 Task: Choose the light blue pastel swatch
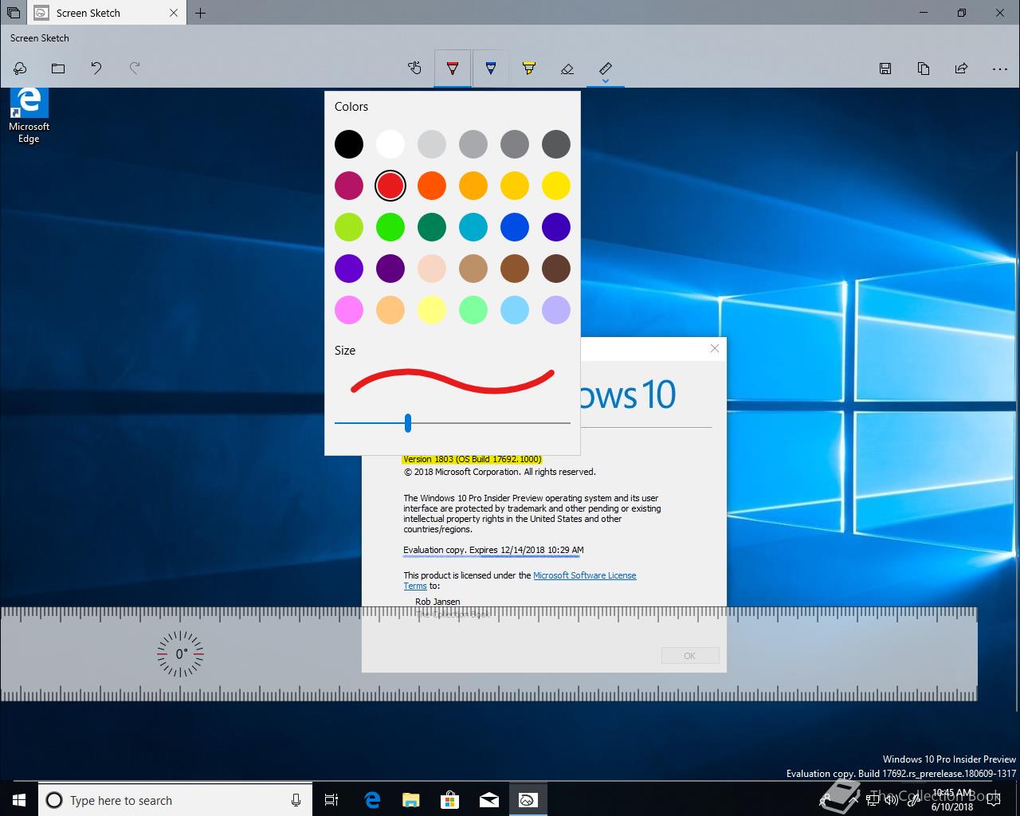515,310
